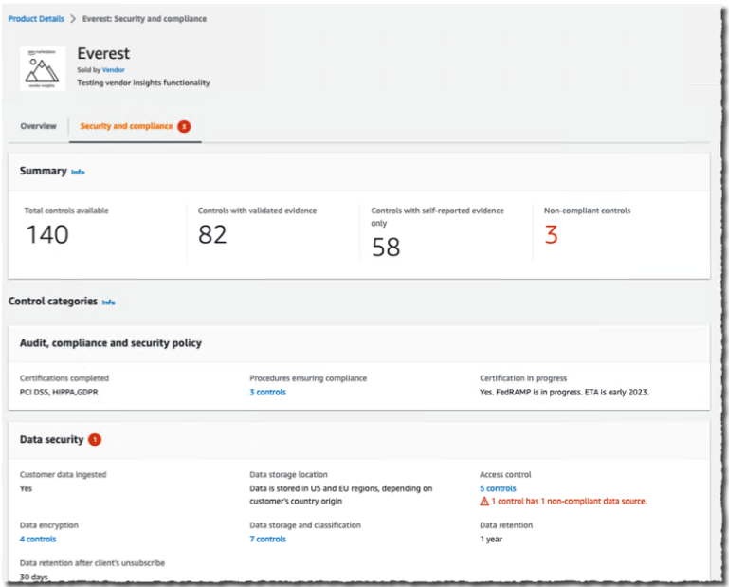Open the Vendor seller link
The height and width of the screenshot is (587, 729).
tap(114, 70)
